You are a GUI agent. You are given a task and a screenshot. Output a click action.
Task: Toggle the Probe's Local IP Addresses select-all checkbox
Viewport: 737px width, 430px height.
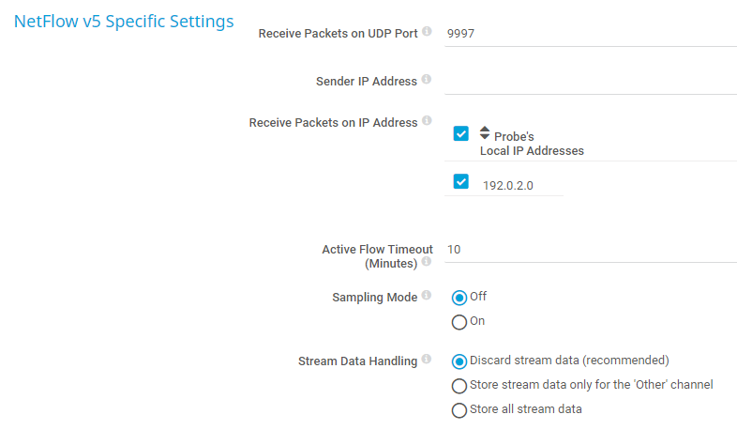460,133
